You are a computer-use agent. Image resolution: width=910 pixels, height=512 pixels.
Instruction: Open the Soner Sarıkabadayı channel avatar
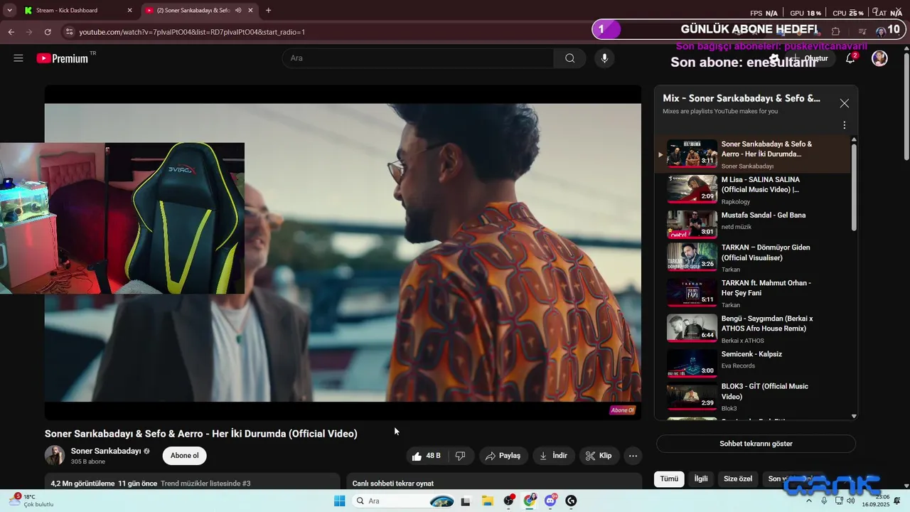(x=55, y=455)
